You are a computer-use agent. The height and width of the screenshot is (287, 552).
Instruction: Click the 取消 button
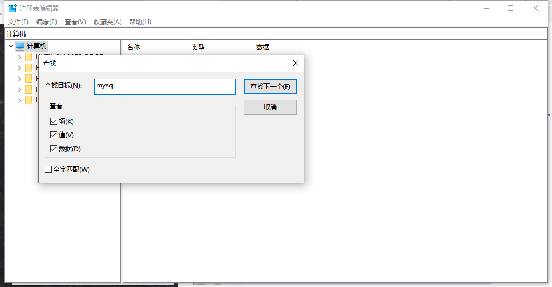coord(270,107)
